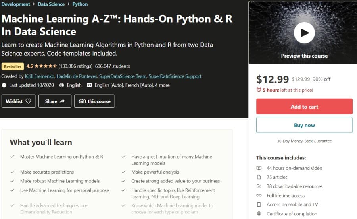Click the star rating display
The width and height of the screenshot is (357, 219).
point(46,66)
